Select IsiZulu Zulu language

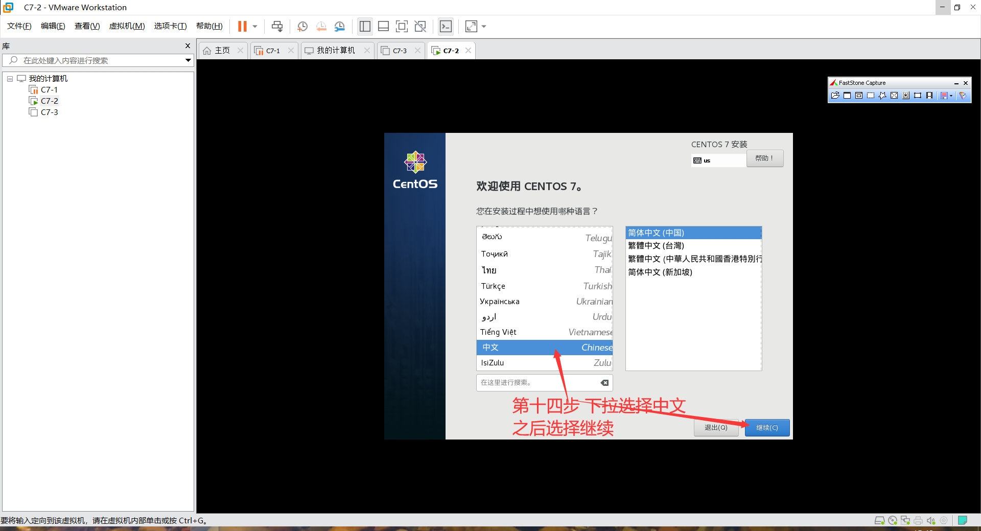click(545, 363)
